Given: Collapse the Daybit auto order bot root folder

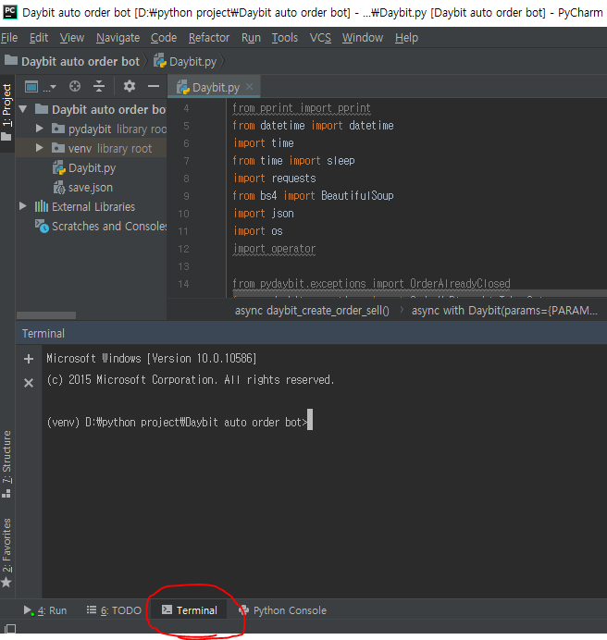Looking at the screenshot, I should tap(23, 109).
